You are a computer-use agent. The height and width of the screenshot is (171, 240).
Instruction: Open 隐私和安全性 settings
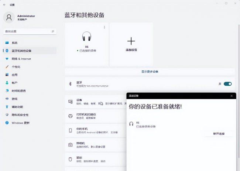[x=30, y=115]
